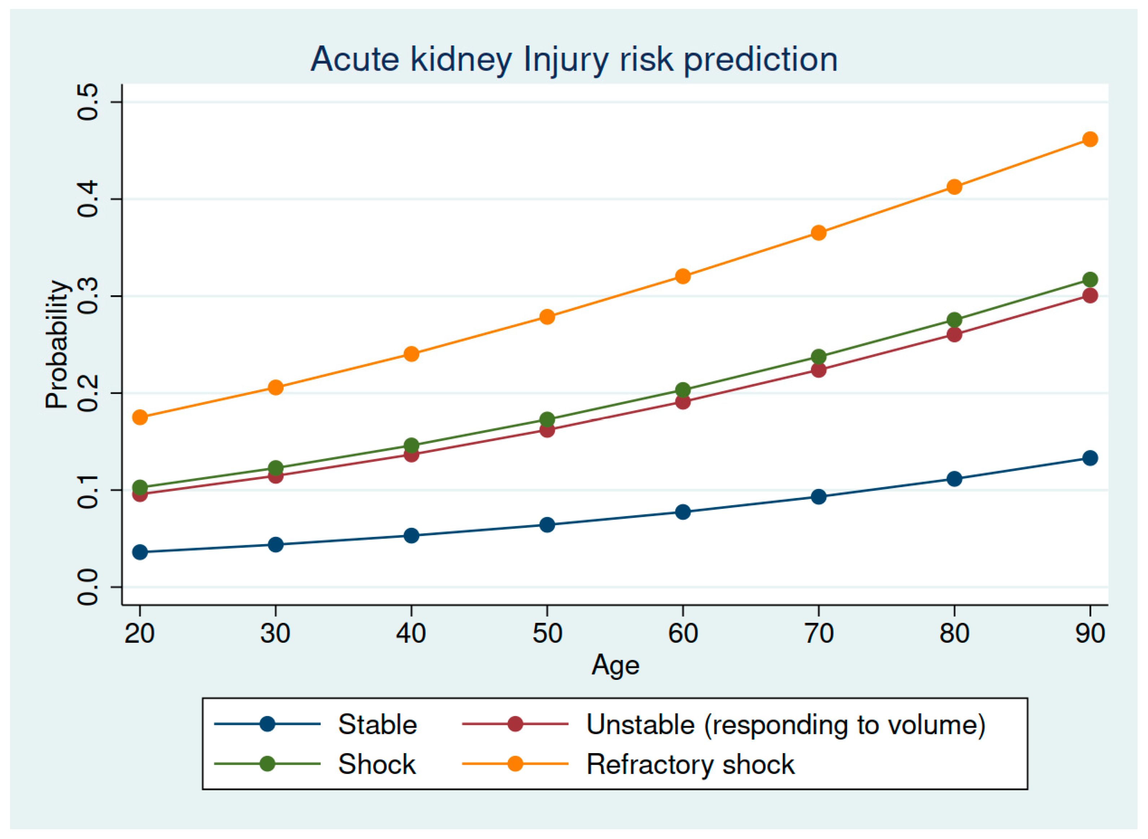Screen dimensions: 1148x839
Task: Select the "Unstable (responding to volume)" legend label
Action: pyautogui.click(x=785, y=725)
